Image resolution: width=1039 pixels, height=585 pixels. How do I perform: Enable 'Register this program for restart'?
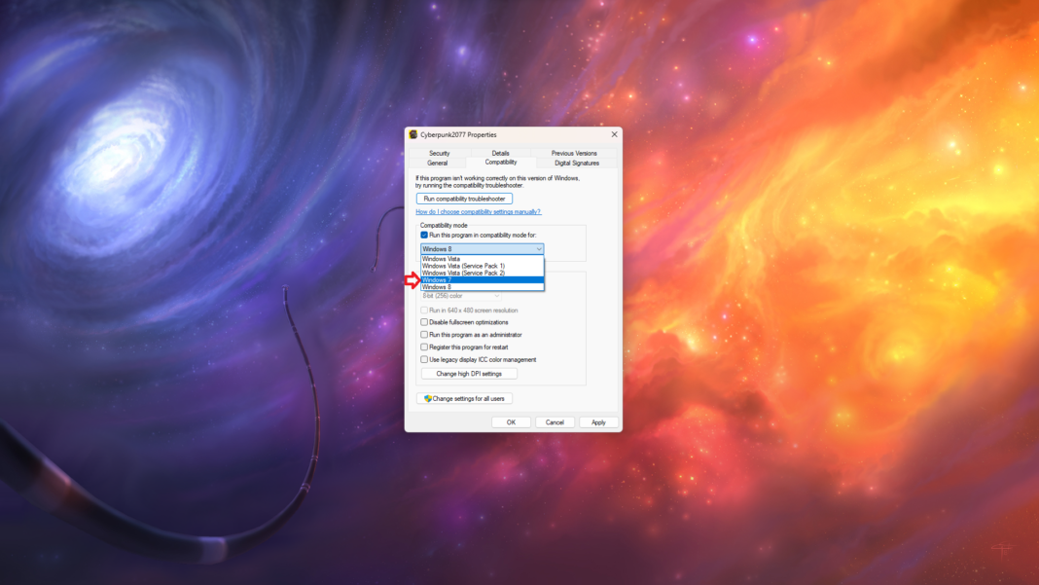pyautogui.click(x=424, y=347)
